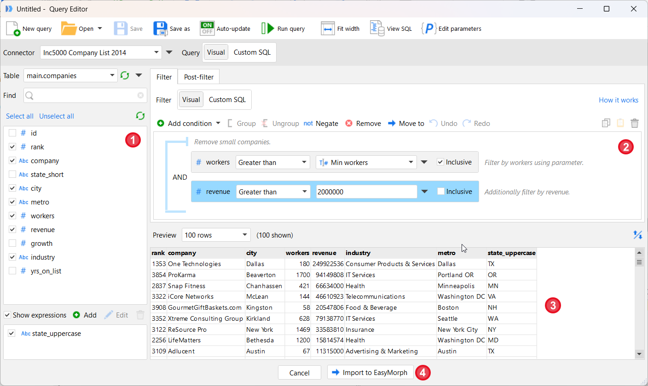Switch to the Post-filter tab
The height and width of the screenshot is (386, 648).
coord(199,77)
